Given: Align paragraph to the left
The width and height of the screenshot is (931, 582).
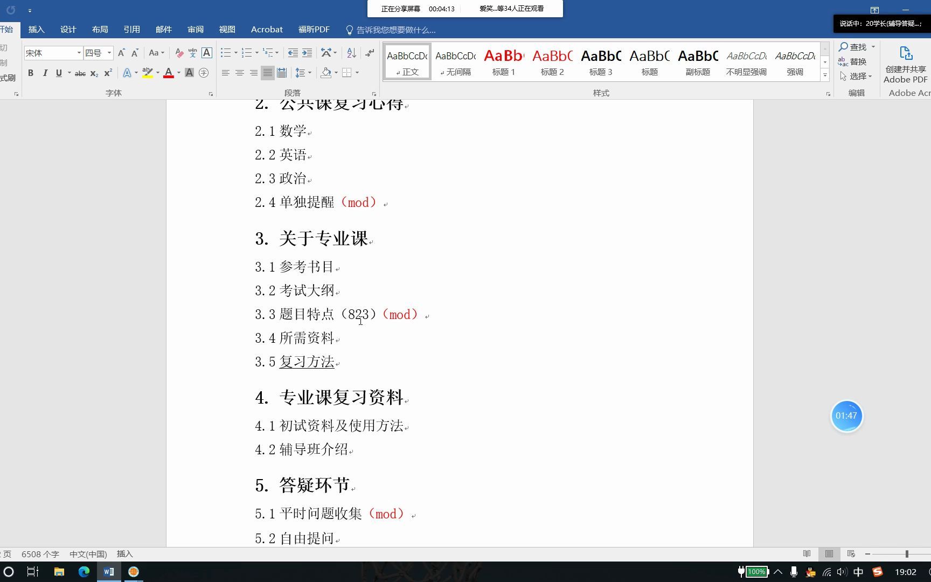Looking at the screenshot, I should (226, 73).
